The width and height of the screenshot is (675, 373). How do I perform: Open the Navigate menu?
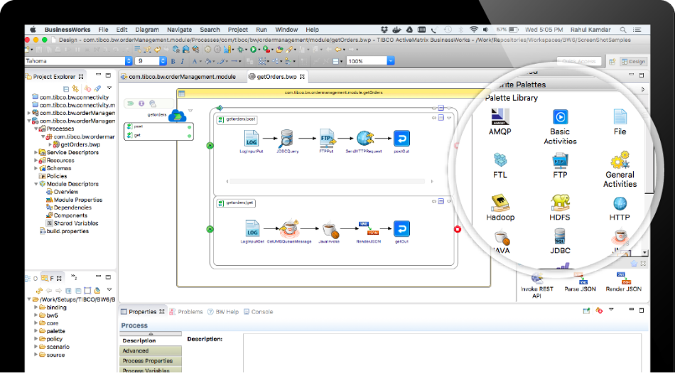[x=180, y=30]
